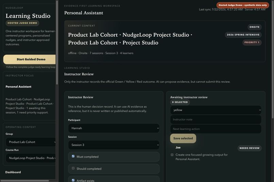Click the Start Guided Demo button

(x=30, y=59)
